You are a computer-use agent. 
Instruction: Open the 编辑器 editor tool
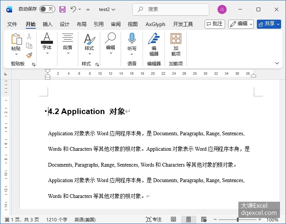point(154,45)
